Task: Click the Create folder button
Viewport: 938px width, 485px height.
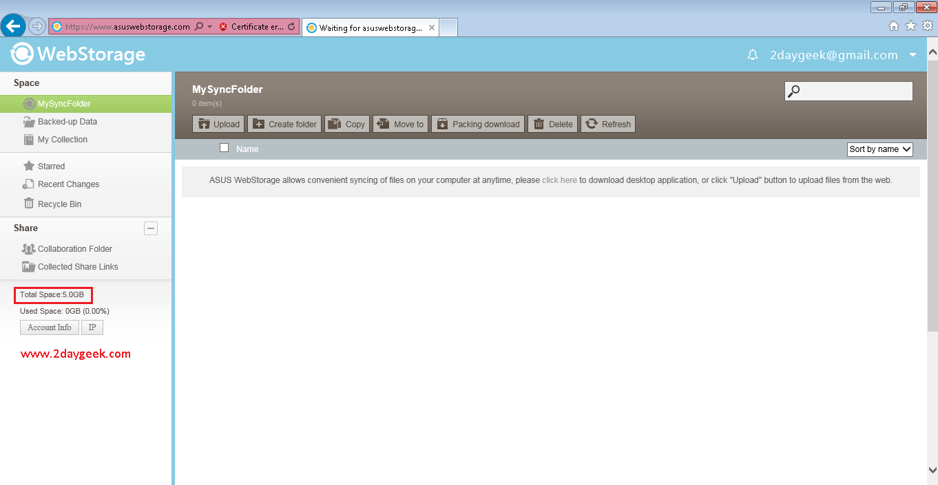Action: [284, 124]
